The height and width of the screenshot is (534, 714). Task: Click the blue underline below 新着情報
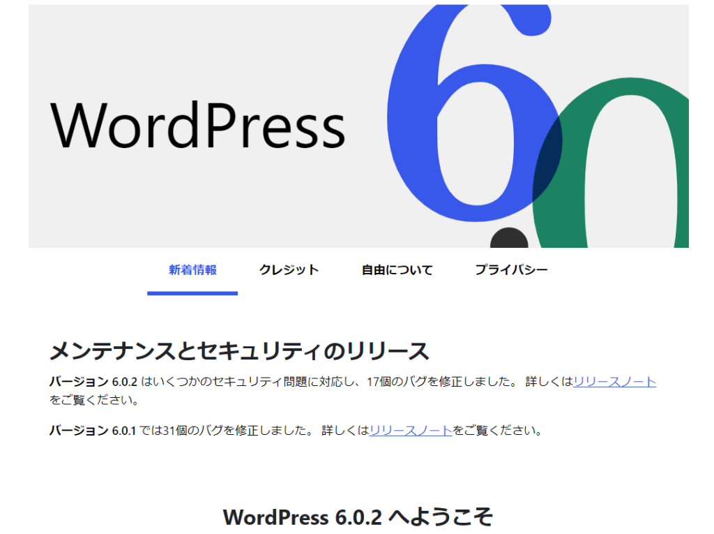(x=192, y=293)
